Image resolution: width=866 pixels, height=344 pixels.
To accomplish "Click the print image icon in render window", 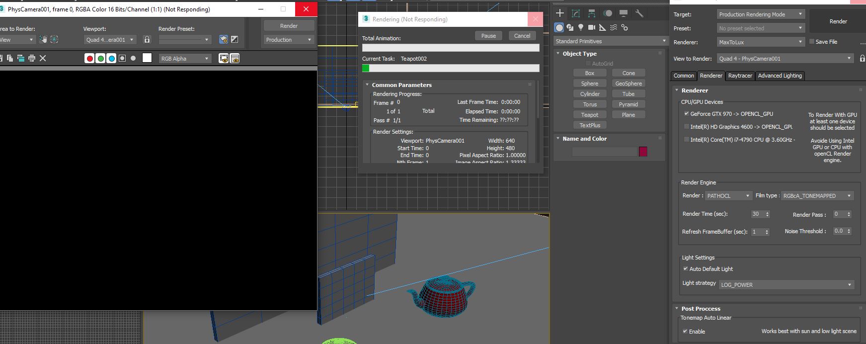I will click(x=32, y=59).
